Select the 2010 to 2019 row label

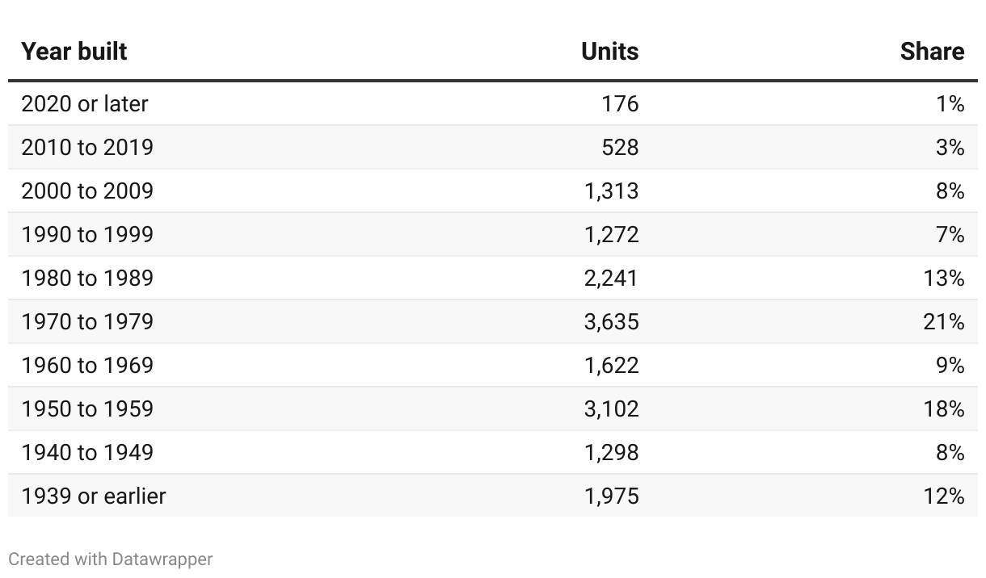(x=87, y=148)
